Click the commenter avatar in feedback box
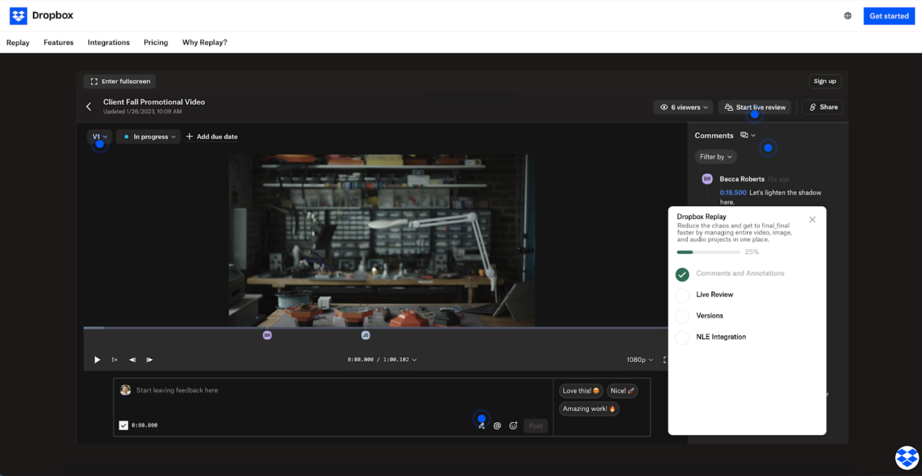 click(125, 390)
